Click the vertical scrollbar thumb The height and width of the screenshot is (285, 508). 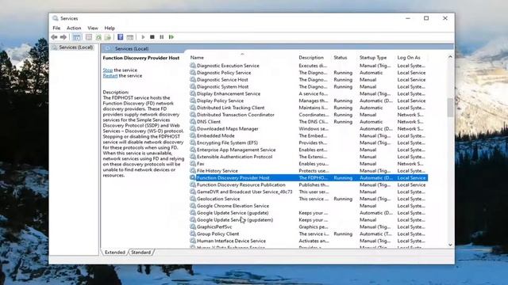coord(450,108)
